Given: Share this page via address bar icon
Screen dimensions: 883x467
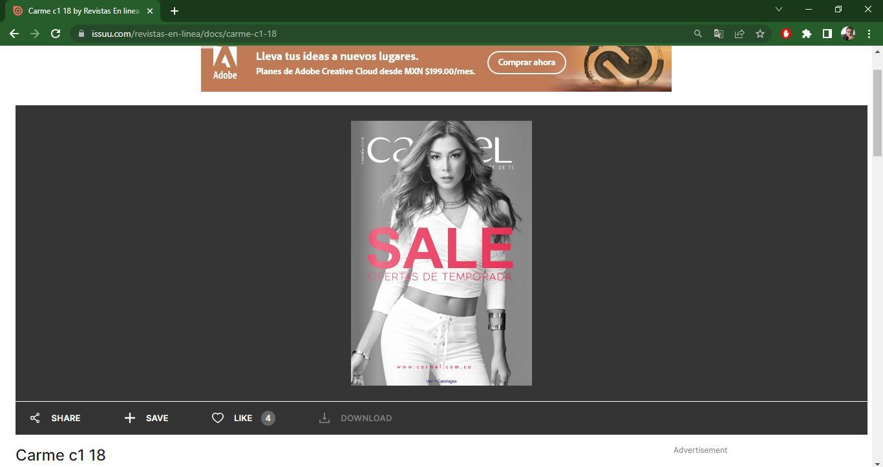Looking at the screenshot, I should (x=739, y=34).
